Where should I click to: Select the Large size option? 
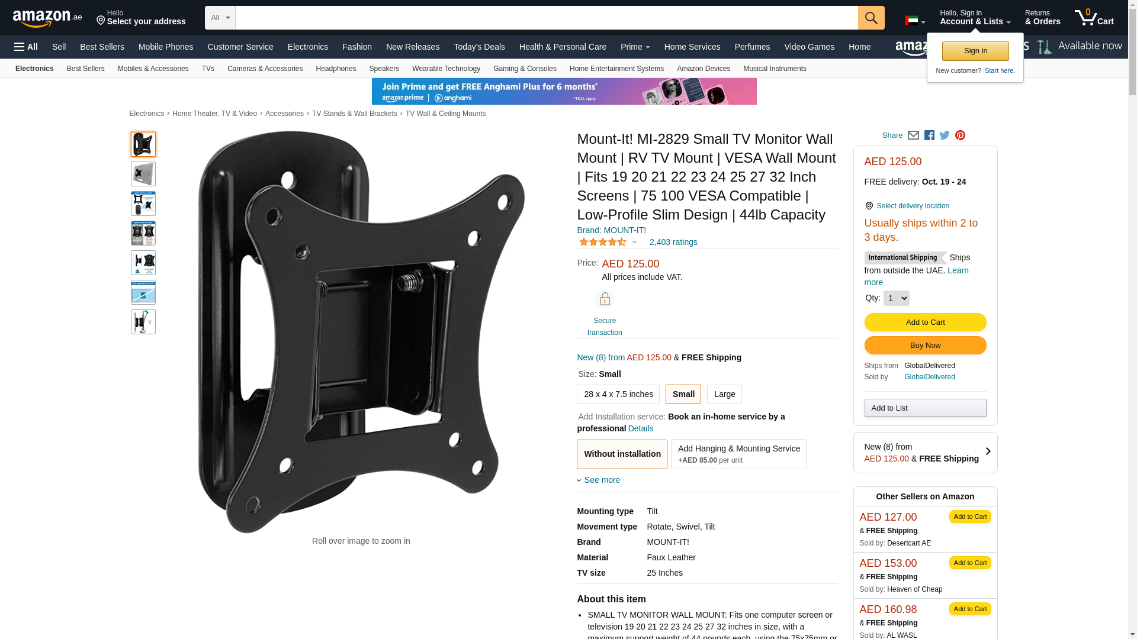tap(724, 394)
